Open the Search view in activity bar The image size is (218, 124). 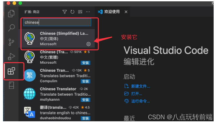(11, 28)
